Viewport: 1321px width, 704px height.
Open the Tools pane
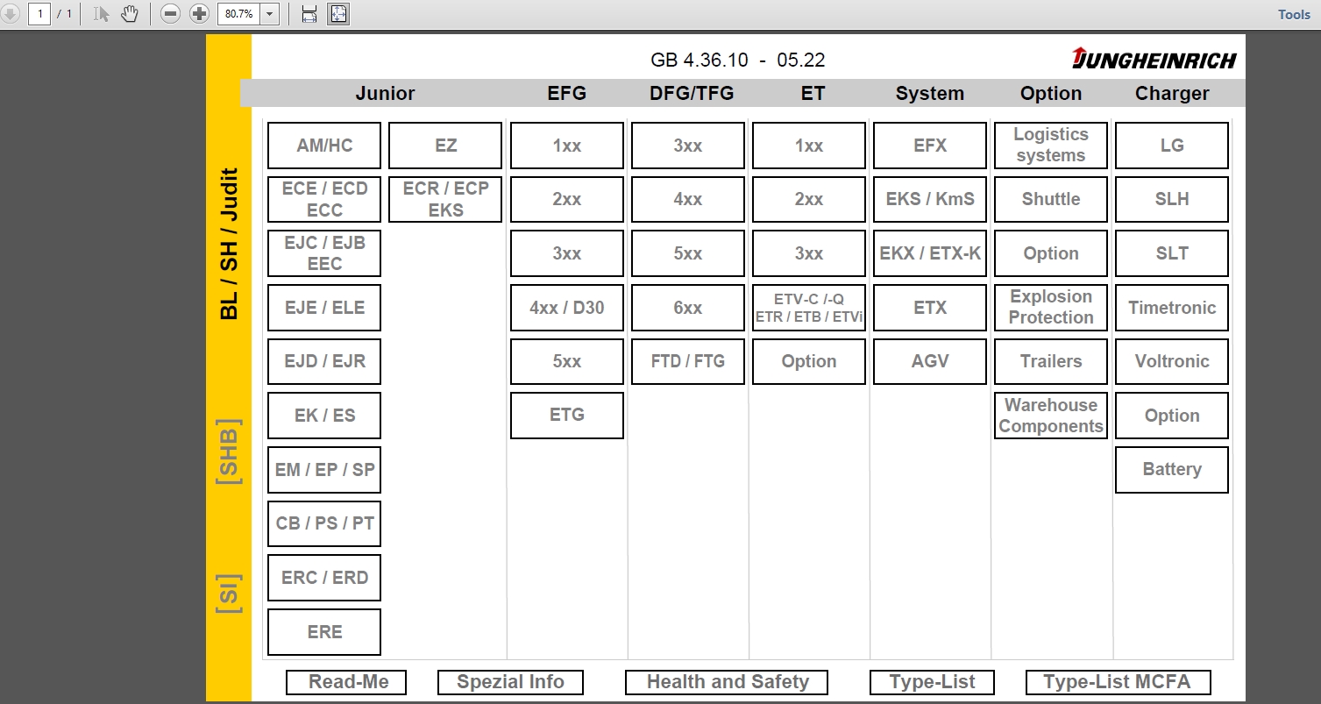click(1294, 14)
